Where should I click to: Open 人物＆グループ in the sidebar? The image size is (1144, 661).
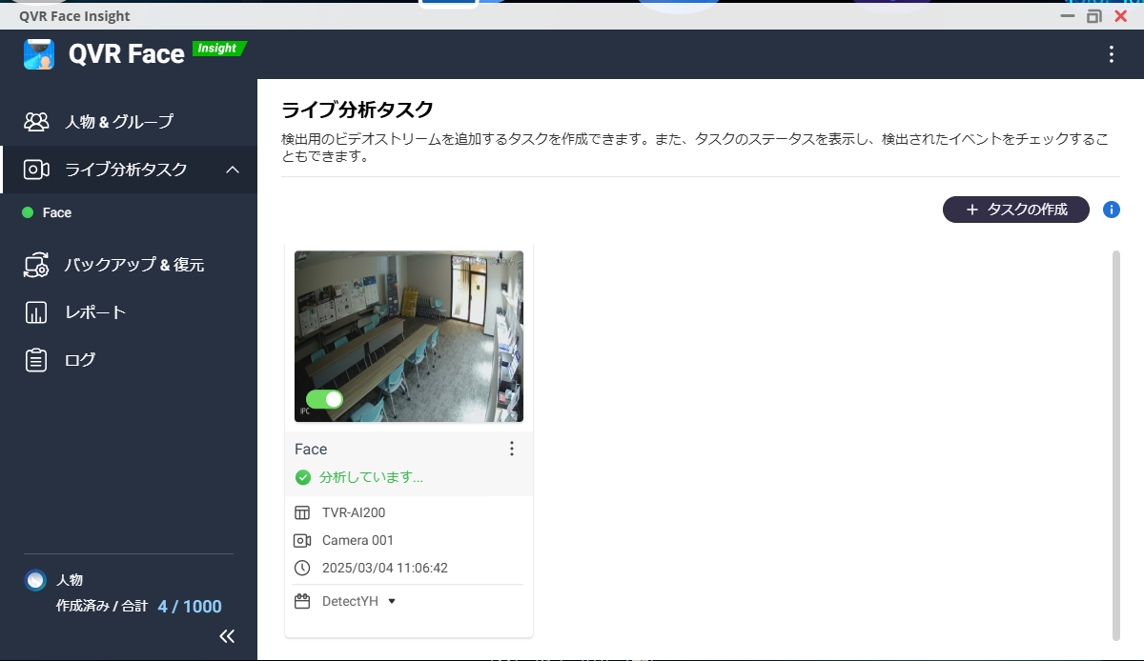pos(129,122)
